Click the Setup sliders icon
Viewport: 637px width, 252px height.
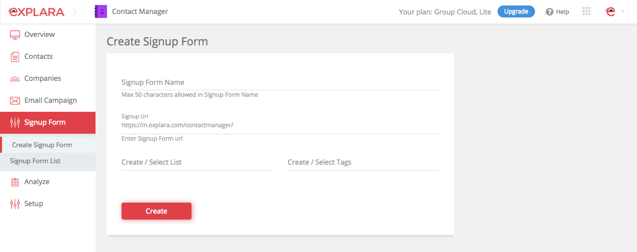tap(15, 204)
